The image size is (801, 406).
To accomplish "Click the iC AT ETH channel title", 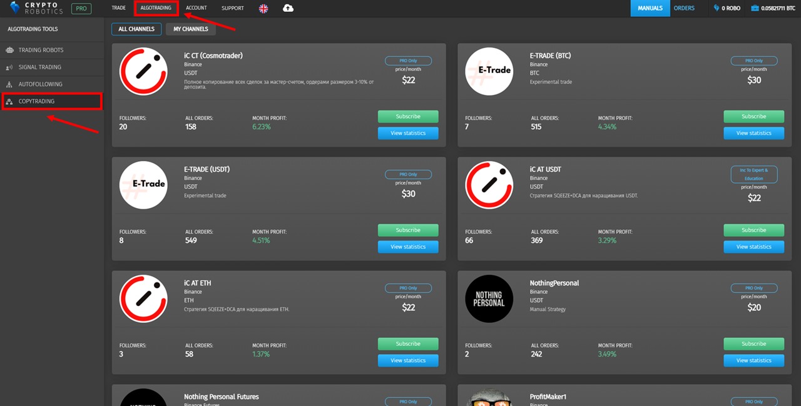I will [198, 283].
